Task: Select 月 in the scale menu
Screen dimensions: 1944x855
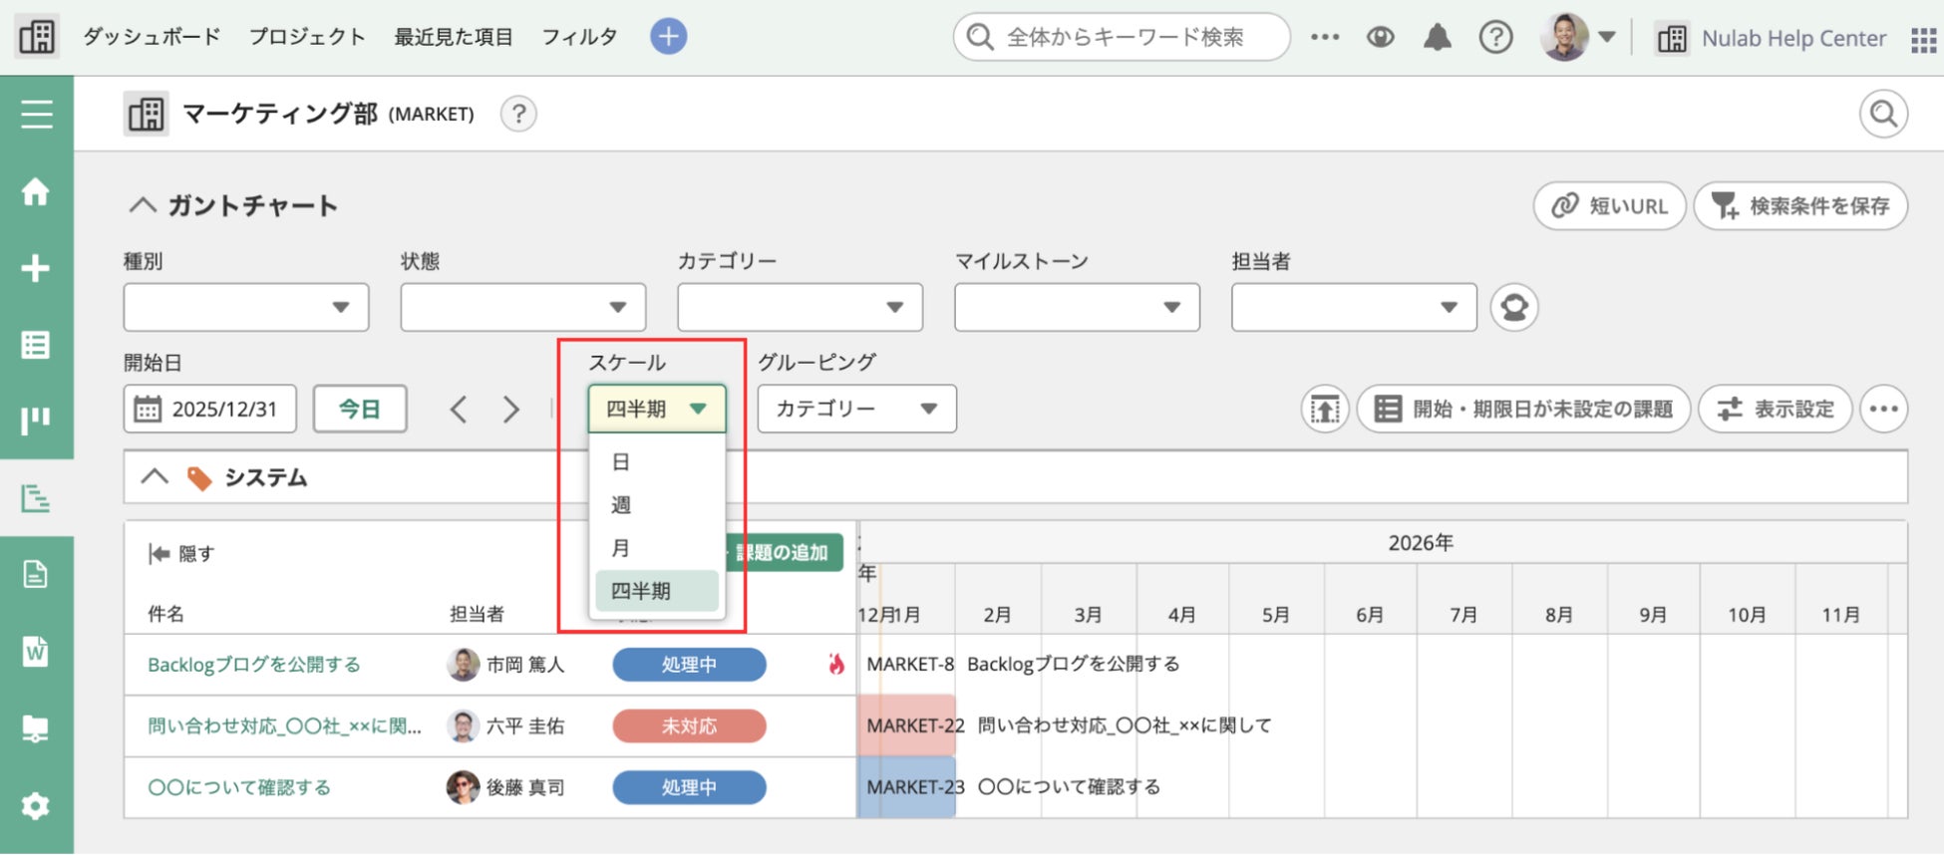Action: point(621,548)
